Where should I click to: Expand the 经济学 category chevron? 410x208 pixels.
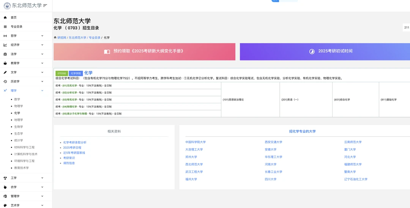[43, 45]
